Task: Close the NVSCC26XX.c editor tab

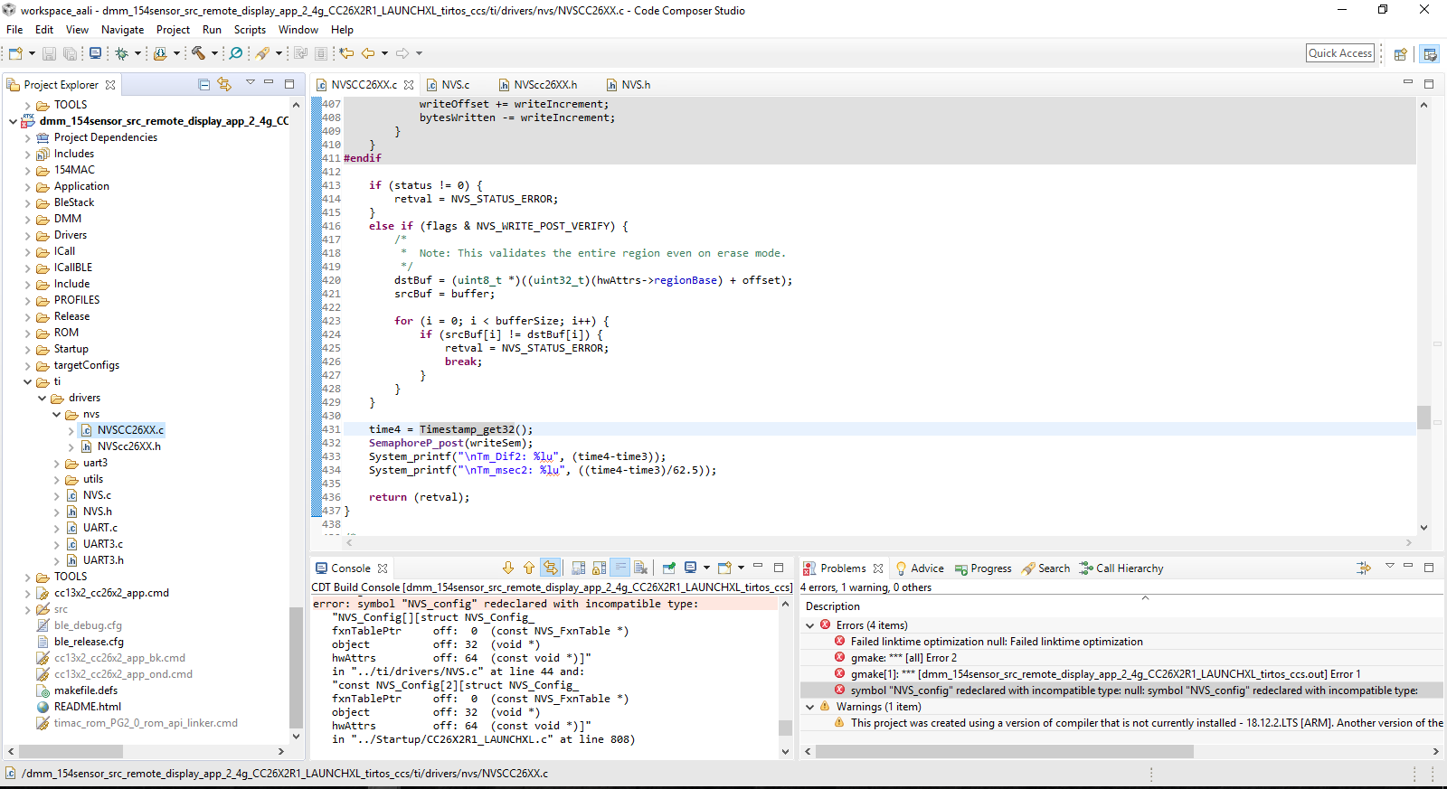Action: 409,85
